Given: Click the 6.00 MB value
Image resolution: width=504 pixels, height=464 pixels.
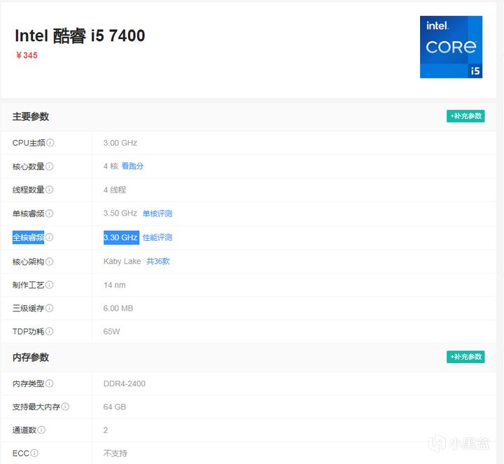Looking at the screenshot, I should (118, 308).
